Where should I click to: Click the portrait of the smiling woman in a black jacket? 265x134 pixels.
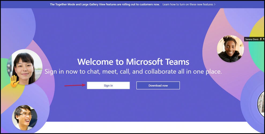point(230,49)
